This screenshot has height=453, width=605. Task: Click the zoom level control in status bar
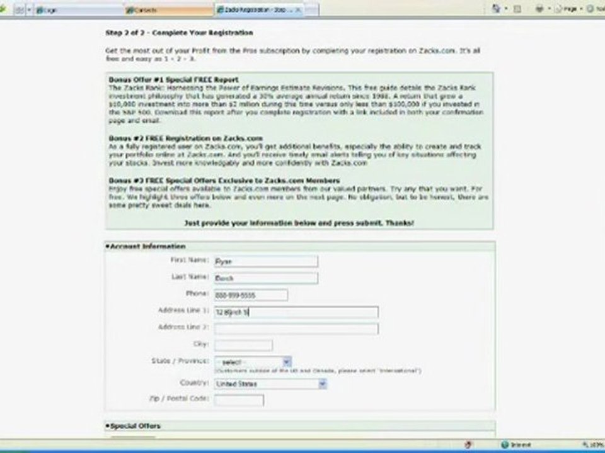(594, 445)
